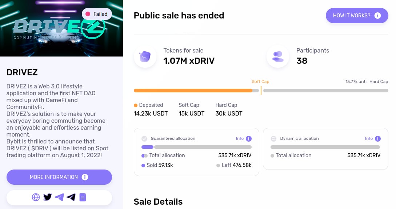Click the Info link for Dynamic allocation
This screenshot has width=396, height=209.
point(369,138)
